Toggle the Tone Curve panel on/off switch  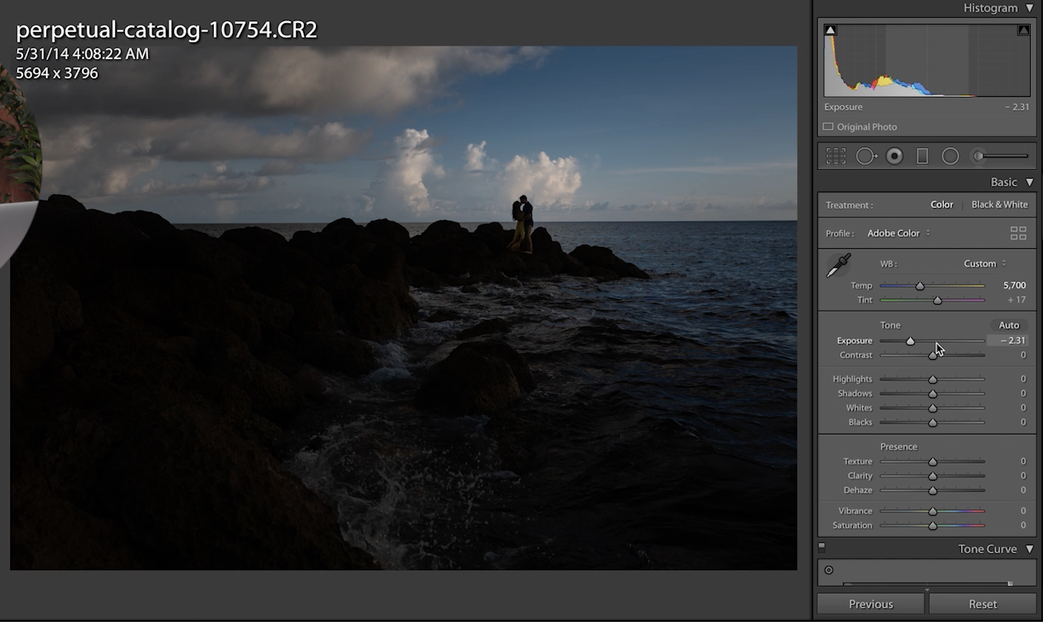point(822,547)
